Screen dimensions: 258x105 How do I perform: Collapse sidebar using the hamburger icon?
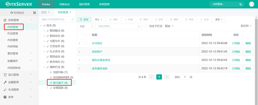tap(35, 13)
